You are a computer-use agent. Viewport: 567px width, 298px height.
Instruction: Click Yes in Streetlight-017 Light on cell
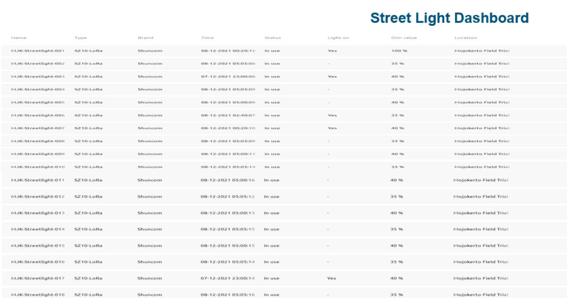[x=332, y=278]
